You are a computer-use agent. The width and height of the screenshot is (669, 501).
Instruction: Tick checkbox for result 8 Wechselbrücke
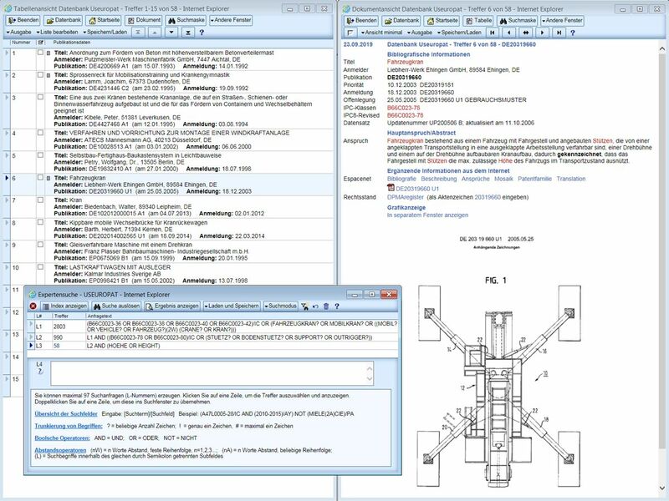pos(40,222)
